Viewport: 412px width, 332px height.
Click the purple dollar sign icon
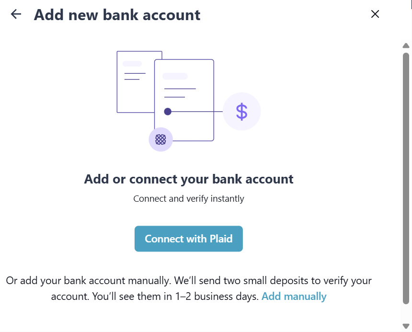tap(241, 112)
